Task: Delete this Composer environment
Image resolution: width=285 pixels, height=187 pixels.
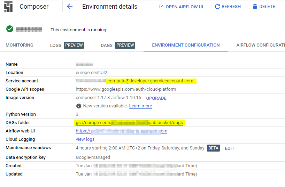Action: pos(264,7)
